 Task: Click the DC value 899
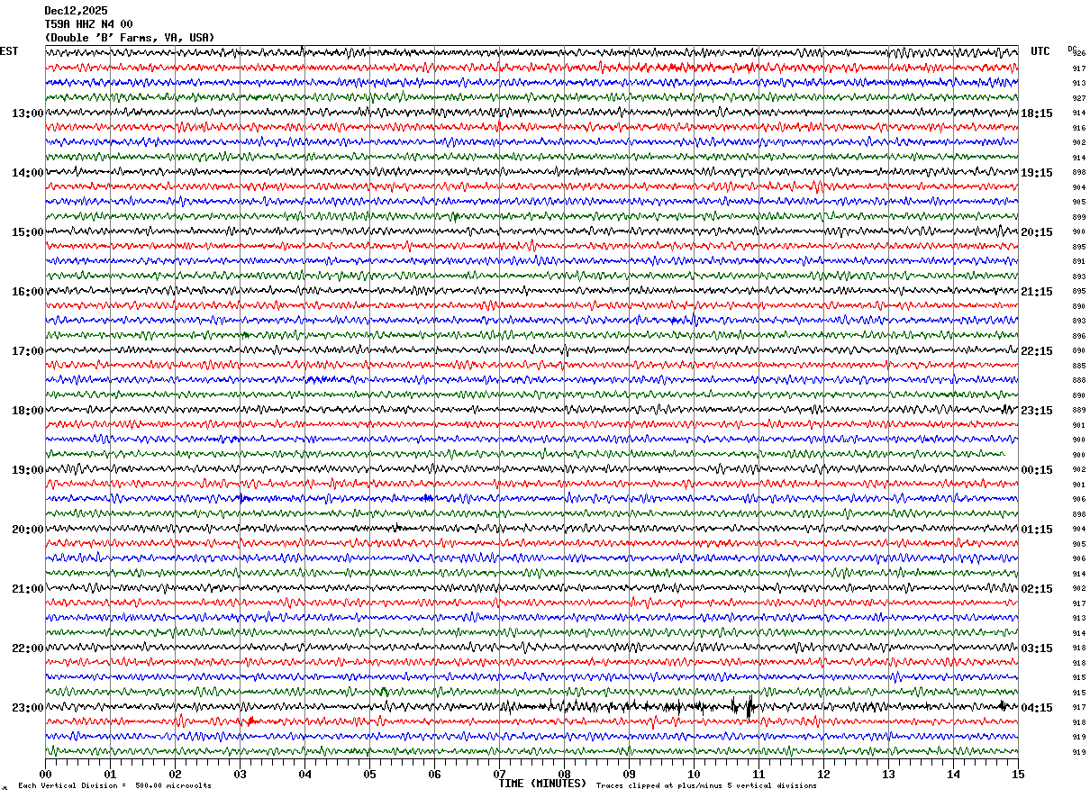[x=1078, y=217]
